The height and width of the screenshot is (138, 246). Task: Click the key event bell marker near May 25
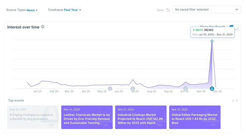tap(110, 89)
